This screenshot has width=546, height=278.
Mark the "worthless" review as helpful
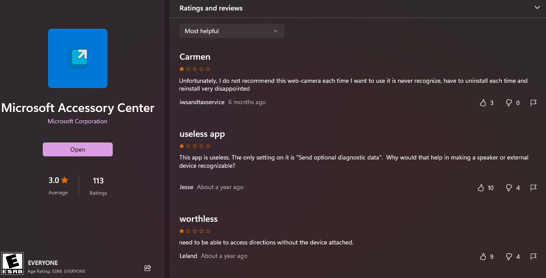(x=483, y=257)
